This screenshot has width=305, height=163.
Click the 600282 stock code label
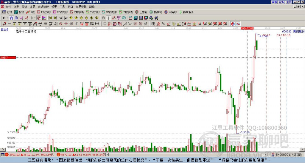point(287,31)
